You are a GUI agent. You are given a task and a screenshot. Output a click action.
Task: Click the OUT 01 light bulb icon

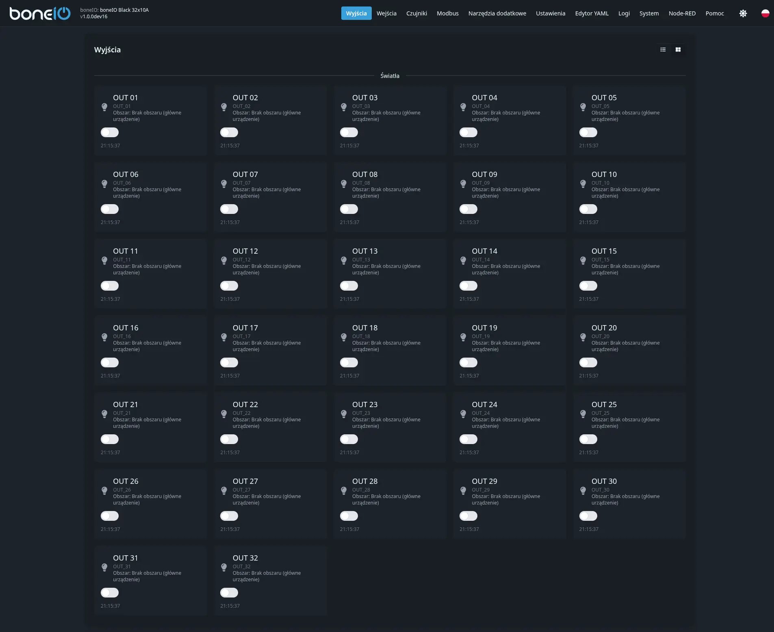[x=104, y=107]
